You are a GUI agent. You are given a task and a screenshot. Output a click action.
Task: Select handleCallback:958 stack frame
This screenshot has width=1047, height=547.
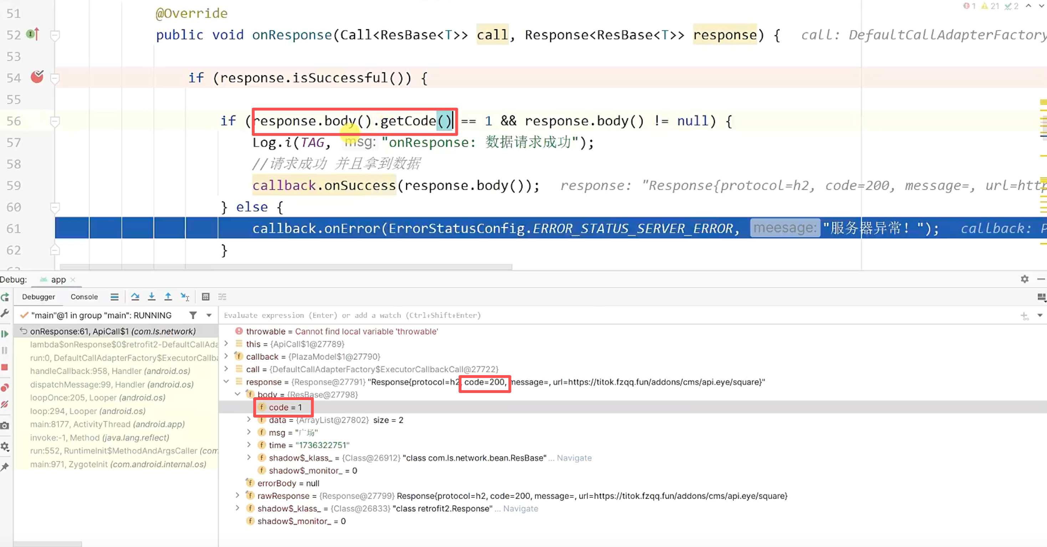[x=110, y=371]
